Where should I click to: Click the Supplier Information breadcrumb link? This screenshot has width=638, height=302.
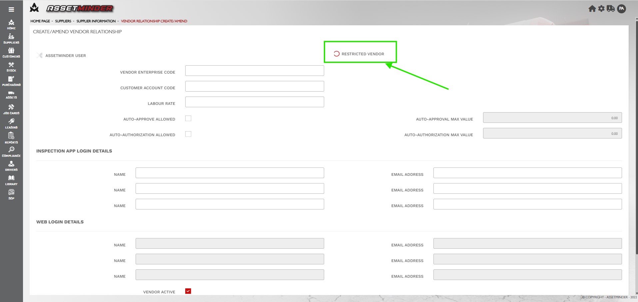96,21
